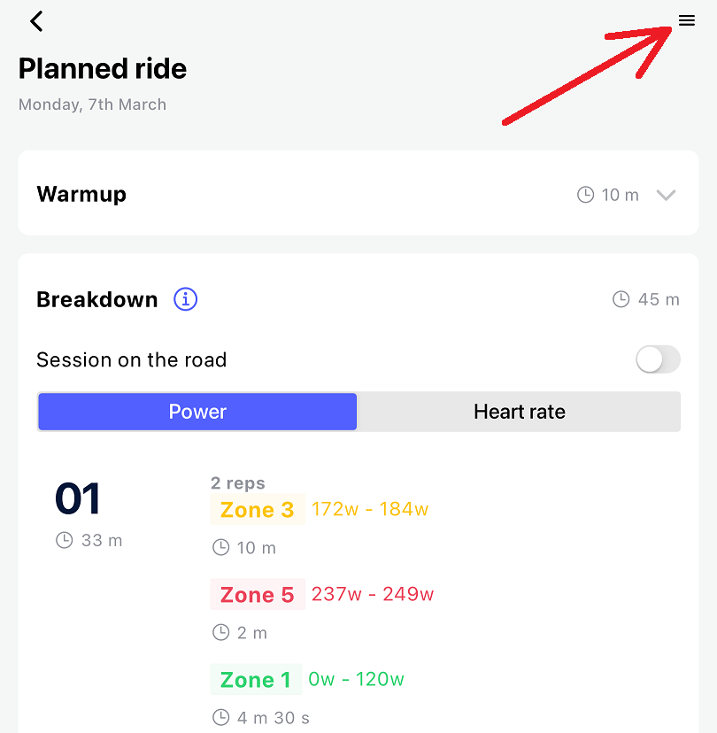Enable the Session on the road switch

coord(658,359)
